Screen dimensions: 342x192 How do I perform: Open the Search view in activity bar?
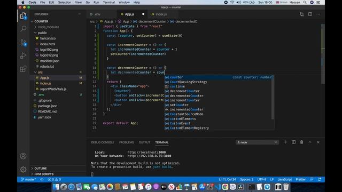tap(23, 29)
